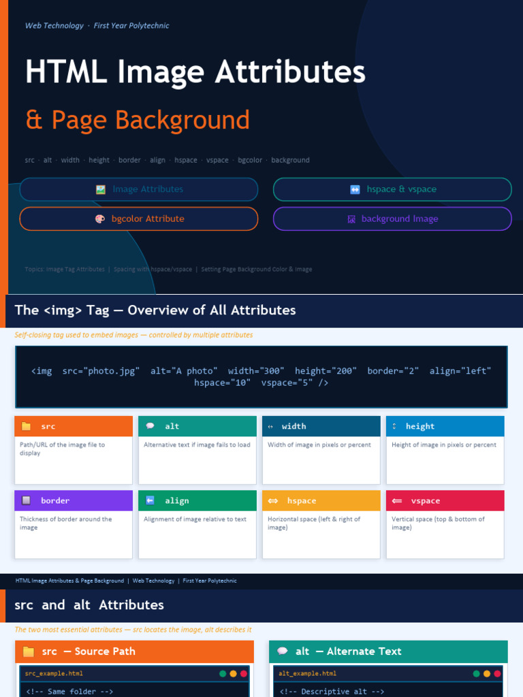This screenshot has width=523, height=697.
Task: Click the left arrow icon on align card
Action: 150,500
